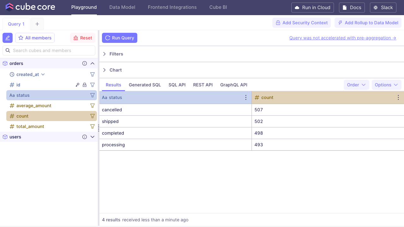Open the Data Model tab
This screenshot has height=227, width=404.
[x=122, y=7]
